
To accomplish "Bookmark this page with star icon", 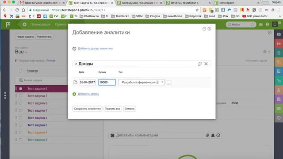I will [x=197, y=10].
